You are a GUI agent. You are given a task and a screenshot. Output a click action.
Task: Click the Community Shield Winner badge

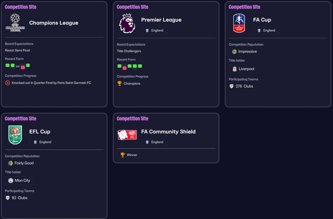[129, 155]
